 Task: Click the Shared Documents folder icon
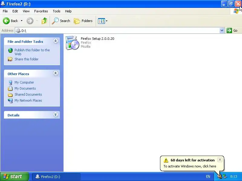(x=10, y=95)
